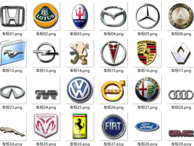Click the file name 车标14.png
194x146 pixels.
click(80, 71)
